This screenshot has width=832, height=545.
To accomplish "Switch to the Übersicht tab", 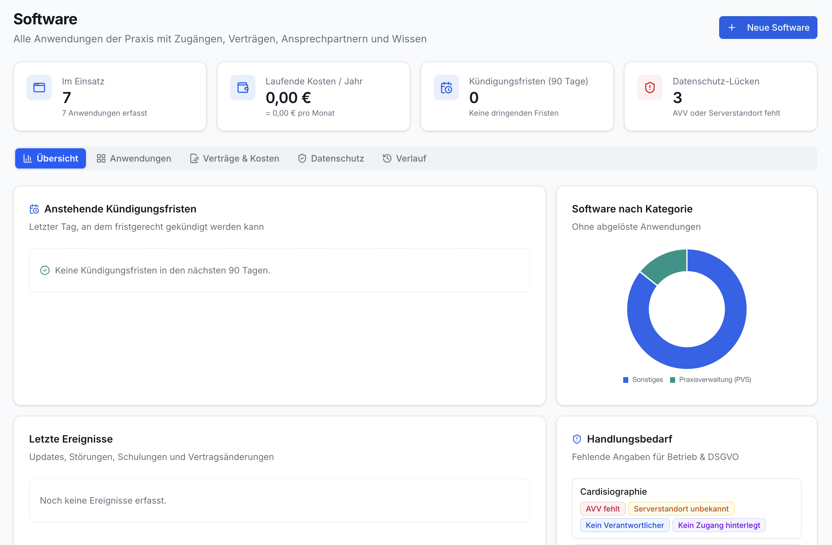I will [50, 158].
